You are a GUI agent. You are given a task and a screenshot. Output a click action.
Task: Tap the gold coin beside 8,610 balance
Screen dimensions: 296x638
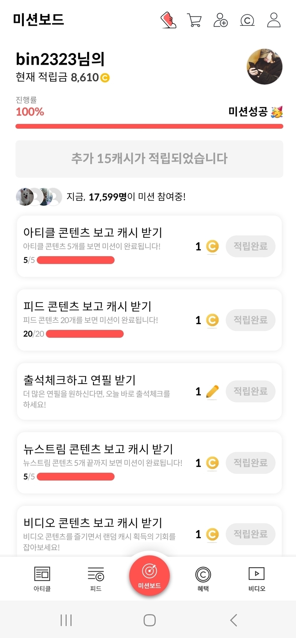(x=105, y=78)
